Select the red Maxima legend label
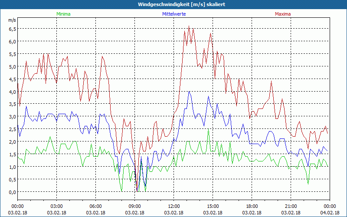The width and height of the screenshot is (347, 217). point(282,14)
